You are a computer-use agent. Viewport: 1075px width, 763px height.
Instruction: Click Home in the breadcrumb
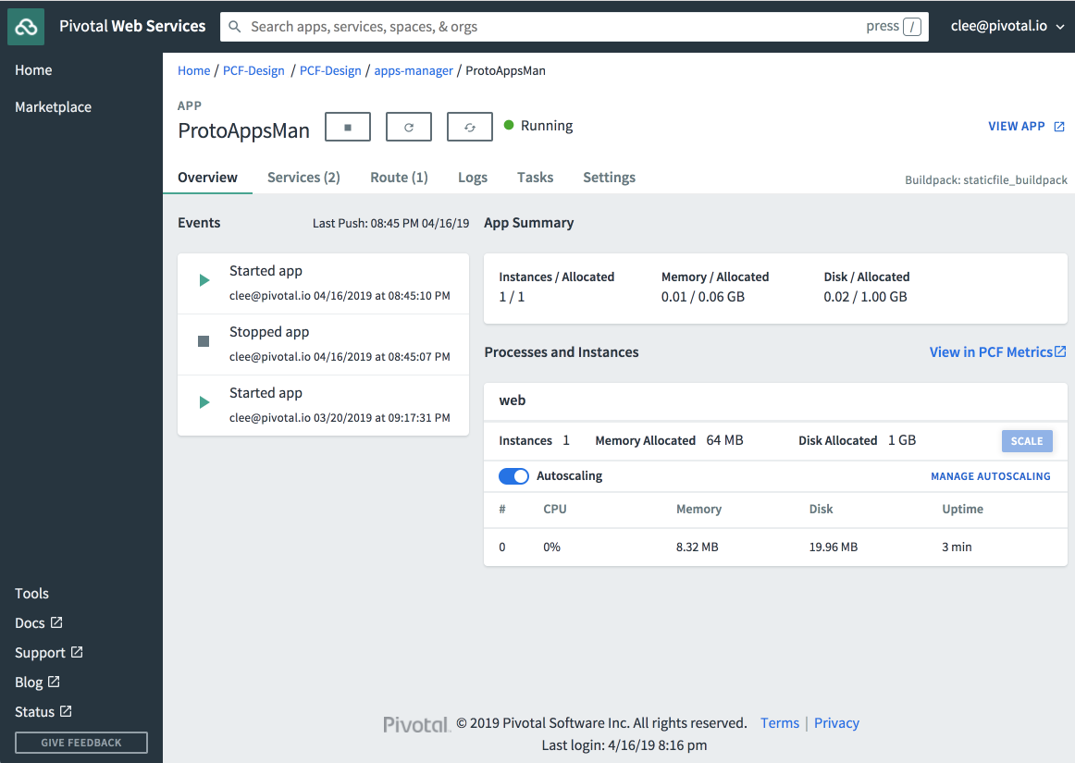[194, 70]
